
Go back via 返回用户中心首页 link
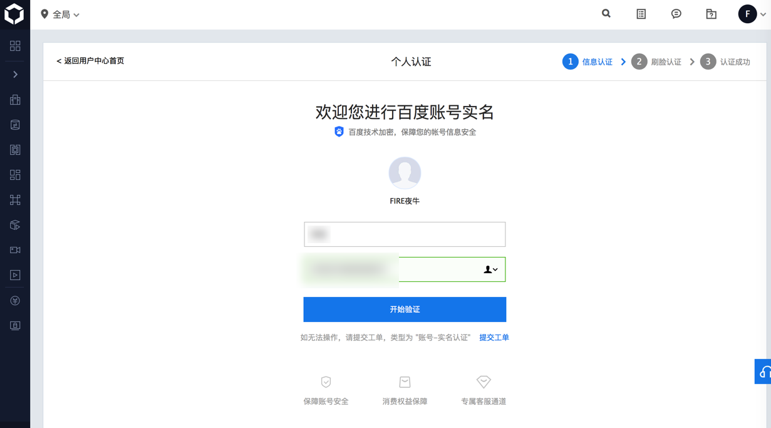[x=90, y=61]
